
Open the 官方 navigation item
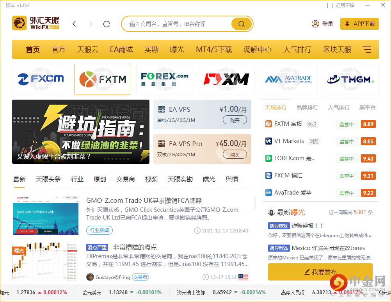[x=59, y=49]
